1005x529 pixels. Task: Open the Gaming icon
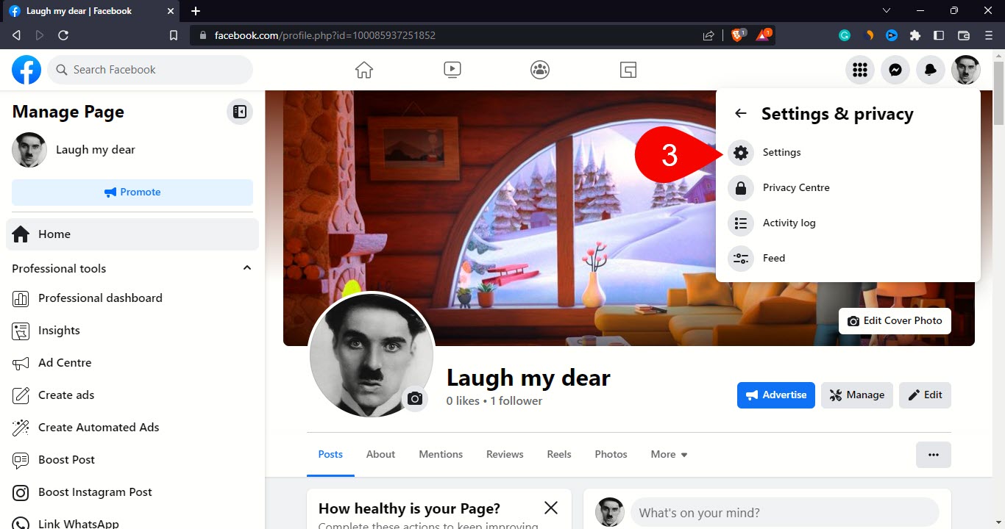(628, 69)
